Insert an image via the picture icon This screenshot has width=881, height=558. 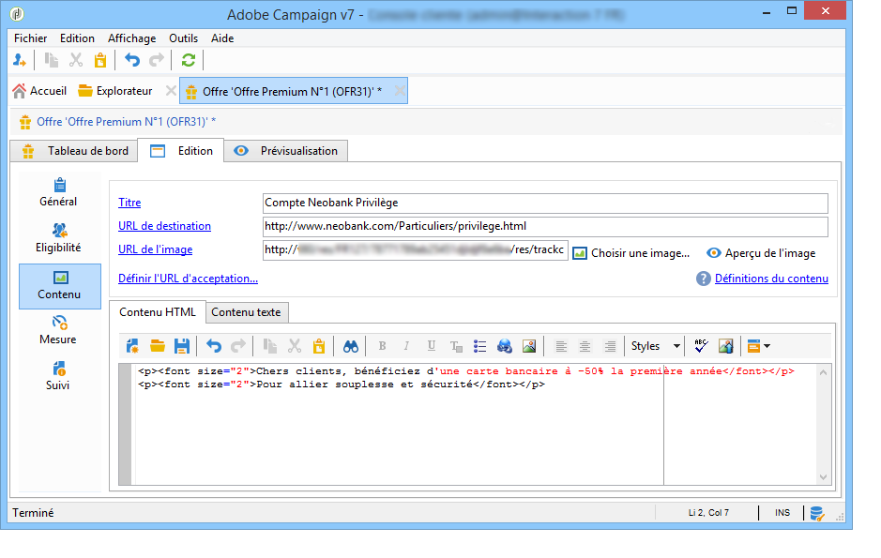(x=529, y=346)
